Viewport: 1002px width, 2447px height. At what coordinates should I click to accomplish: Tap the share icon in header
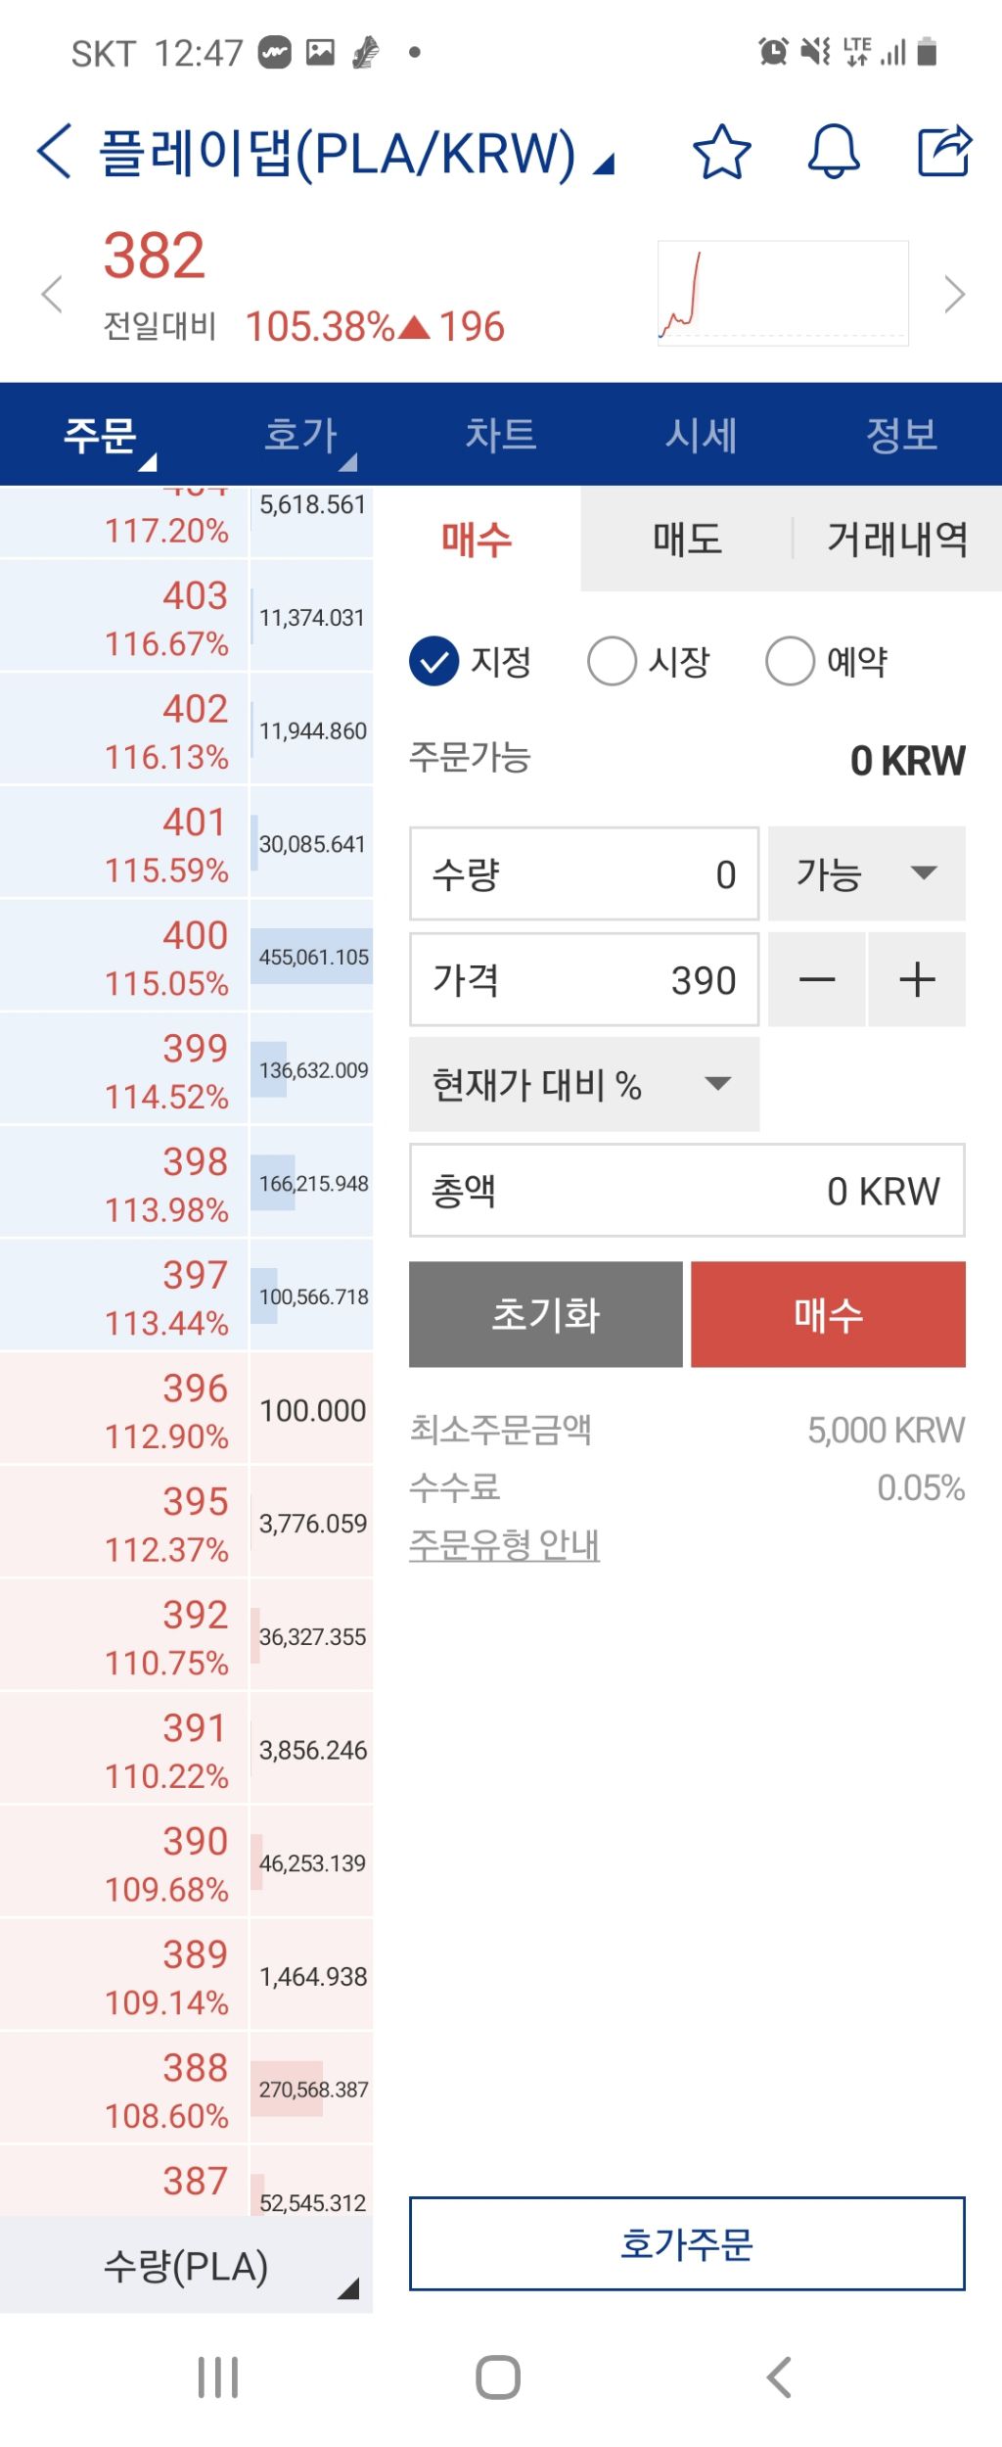944,151
